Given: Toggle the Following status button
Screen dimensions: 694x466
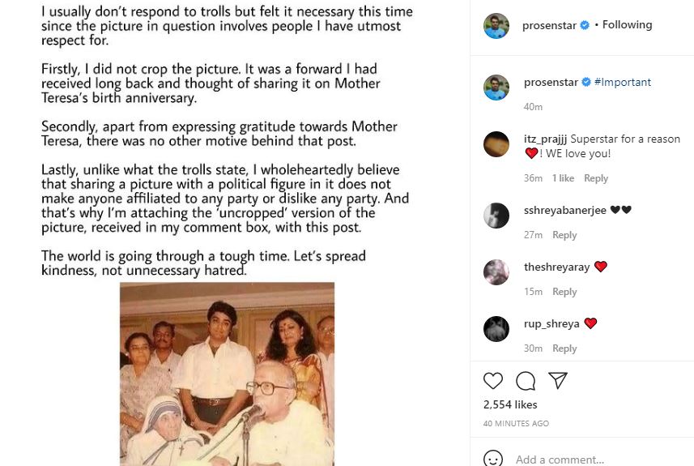Looking at the screenshot, I should [x=627, y=25].
